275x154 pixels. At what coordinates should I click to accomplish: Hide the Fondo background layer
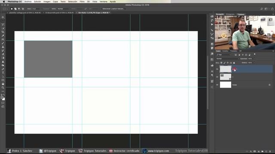[217, 85]
